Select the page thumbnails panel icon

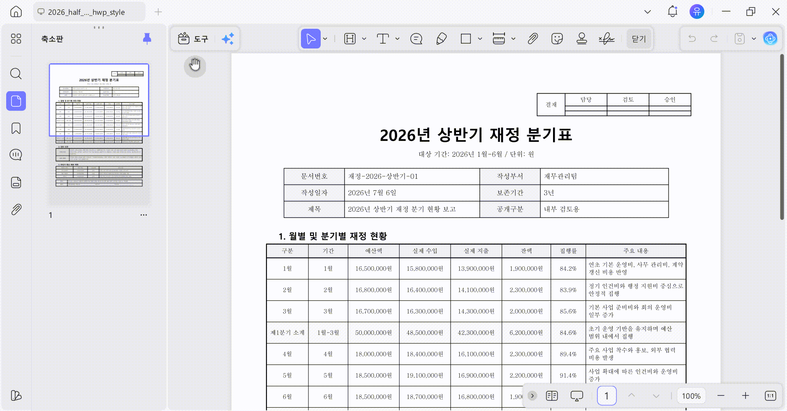(x=16, y=101)
